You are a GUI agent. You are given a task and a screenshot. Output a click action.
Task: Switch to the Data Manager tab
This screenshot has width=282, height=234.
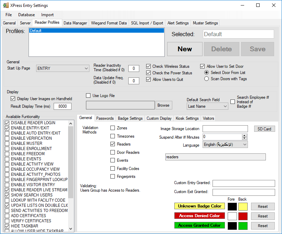coord(75,23)
